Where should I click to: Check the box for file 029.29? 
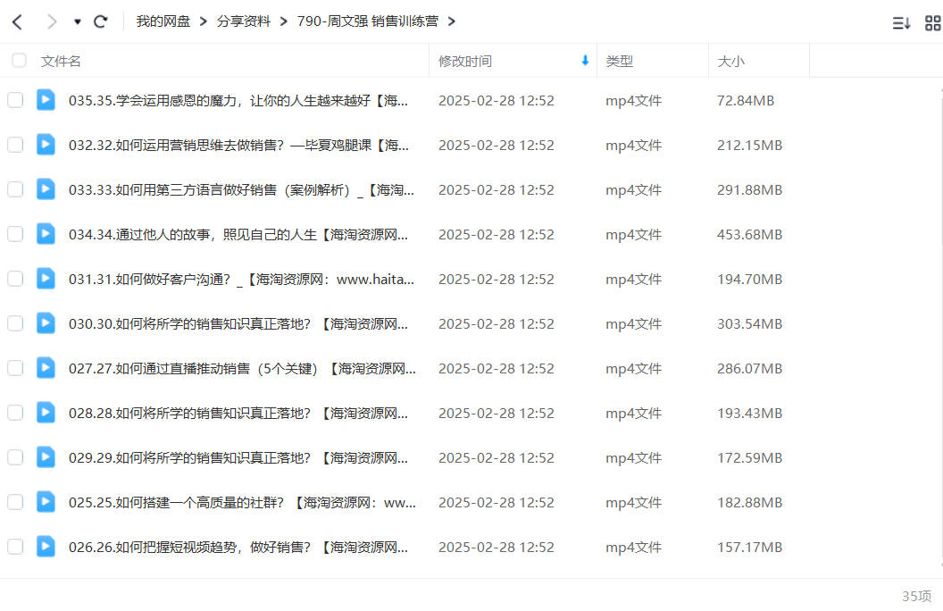tap(15, 457)
